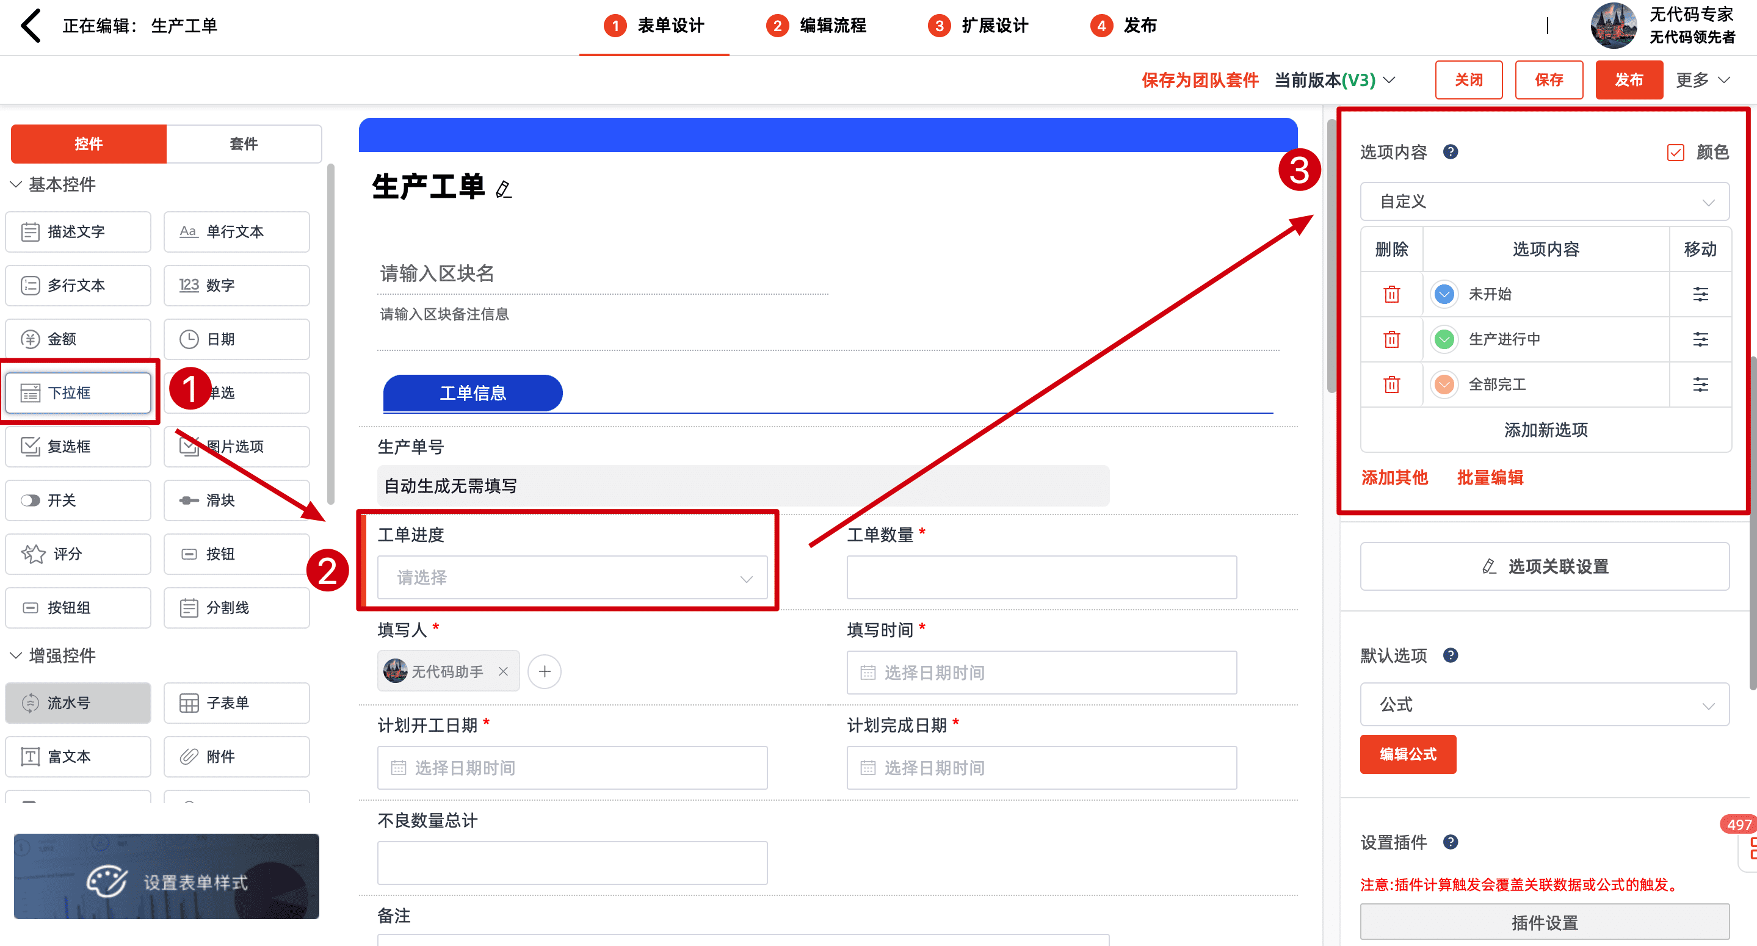
Task: Delete the 未开始 option with trash icon
Action: coord(1391,294)
